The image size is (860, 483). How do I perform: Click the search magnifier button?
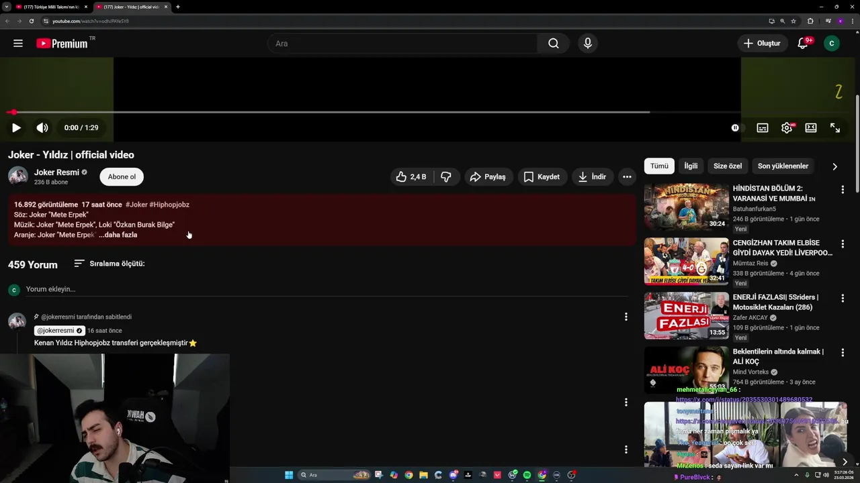(x=553, y=44)
